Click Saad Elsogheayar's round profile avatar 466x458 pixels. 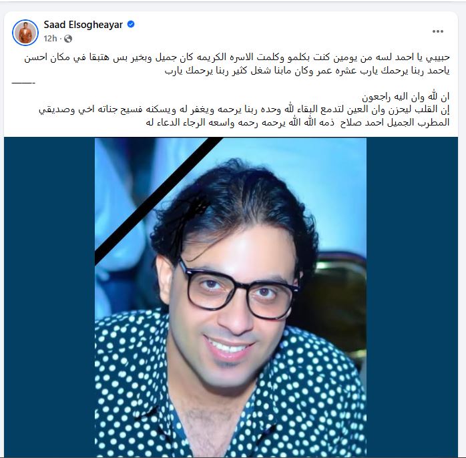click(x=25, y=33)
